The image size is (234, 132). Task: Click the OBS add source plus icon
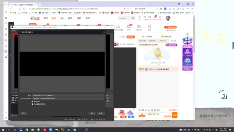coord(13,115)
